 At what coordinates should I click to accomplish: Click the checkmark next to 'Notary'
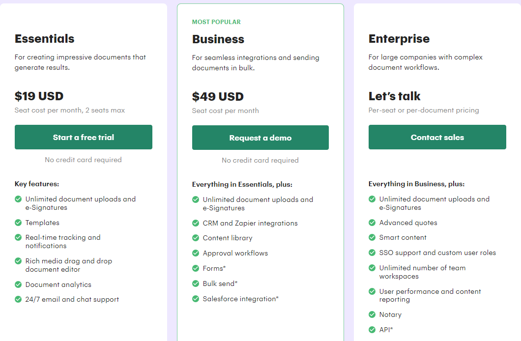point(372,314)
